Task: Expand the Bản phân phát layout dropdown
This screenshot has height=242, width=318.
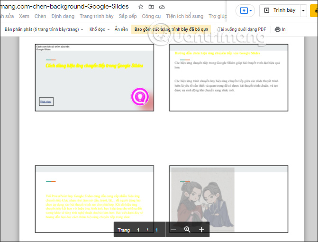Action: click(x=44, y=29)
